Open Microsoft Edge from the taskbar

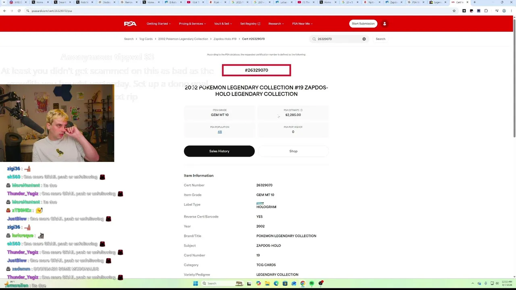276,284
